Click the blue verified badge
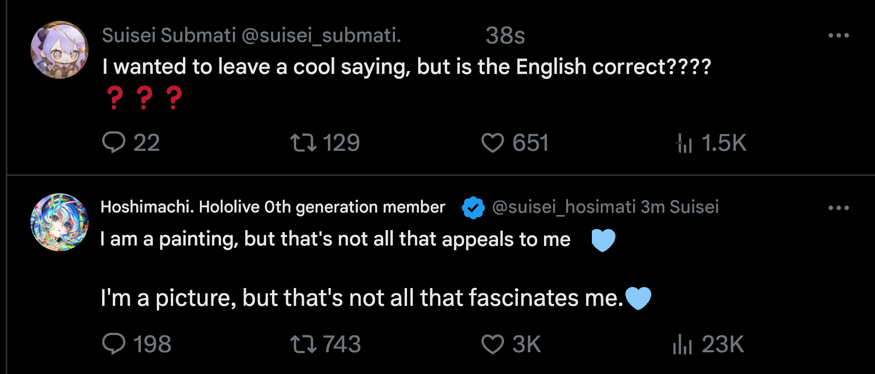 click(473, 208)
